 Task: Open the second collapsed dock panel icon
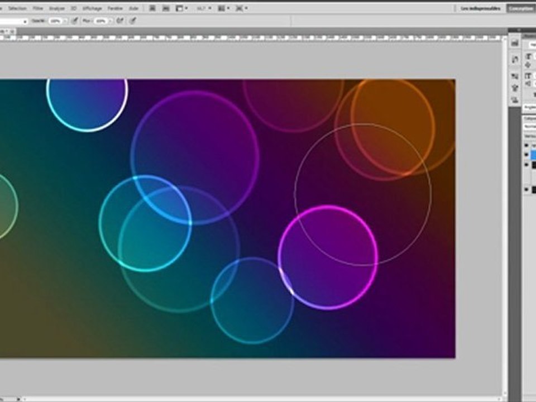coord(515,60)
